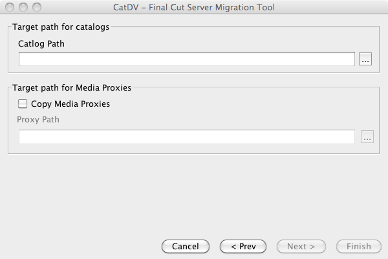Select the greyed Proxy Path label
The image size is (388, 259).
click(38, 120)
